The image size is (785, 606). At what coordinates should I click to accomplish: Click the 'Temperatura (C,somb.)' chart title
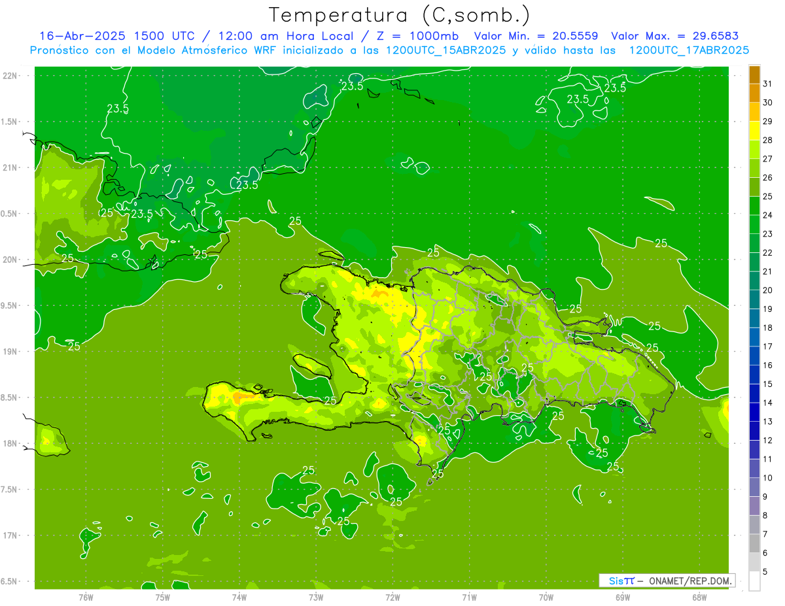click(400, 14)
